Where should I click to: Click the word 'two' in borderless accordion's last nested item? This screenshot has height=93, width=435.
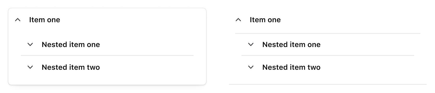click(x=313, y=67)
